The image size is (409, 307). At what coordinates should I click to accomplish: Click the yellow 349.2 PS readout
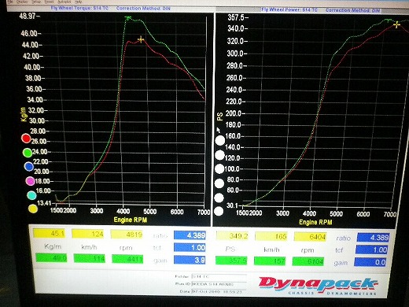pos(232,236)
